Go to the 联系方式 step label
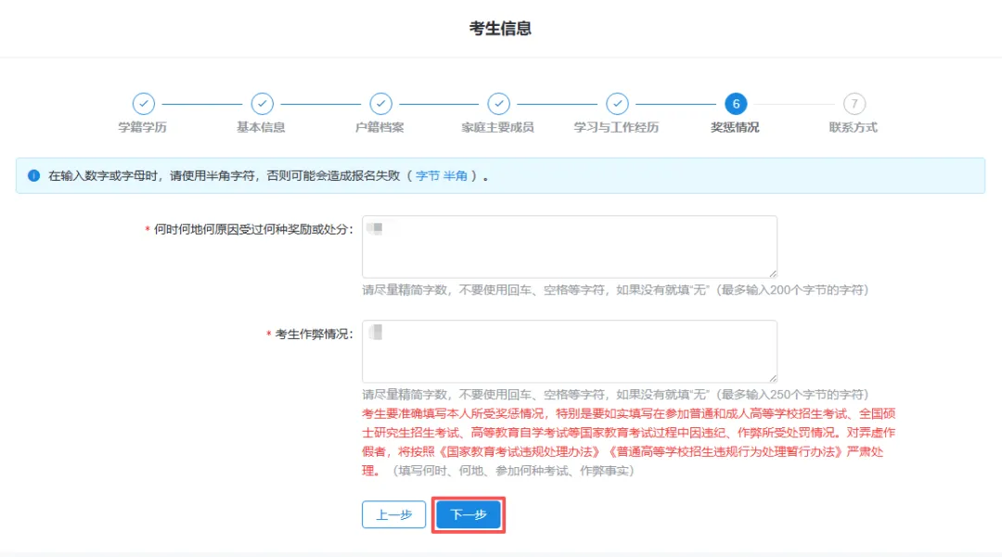Screen dimensions: 1002x557 click(x=854, y=128)
